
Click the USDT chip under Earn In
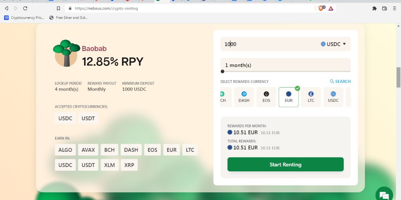(88, 165)
